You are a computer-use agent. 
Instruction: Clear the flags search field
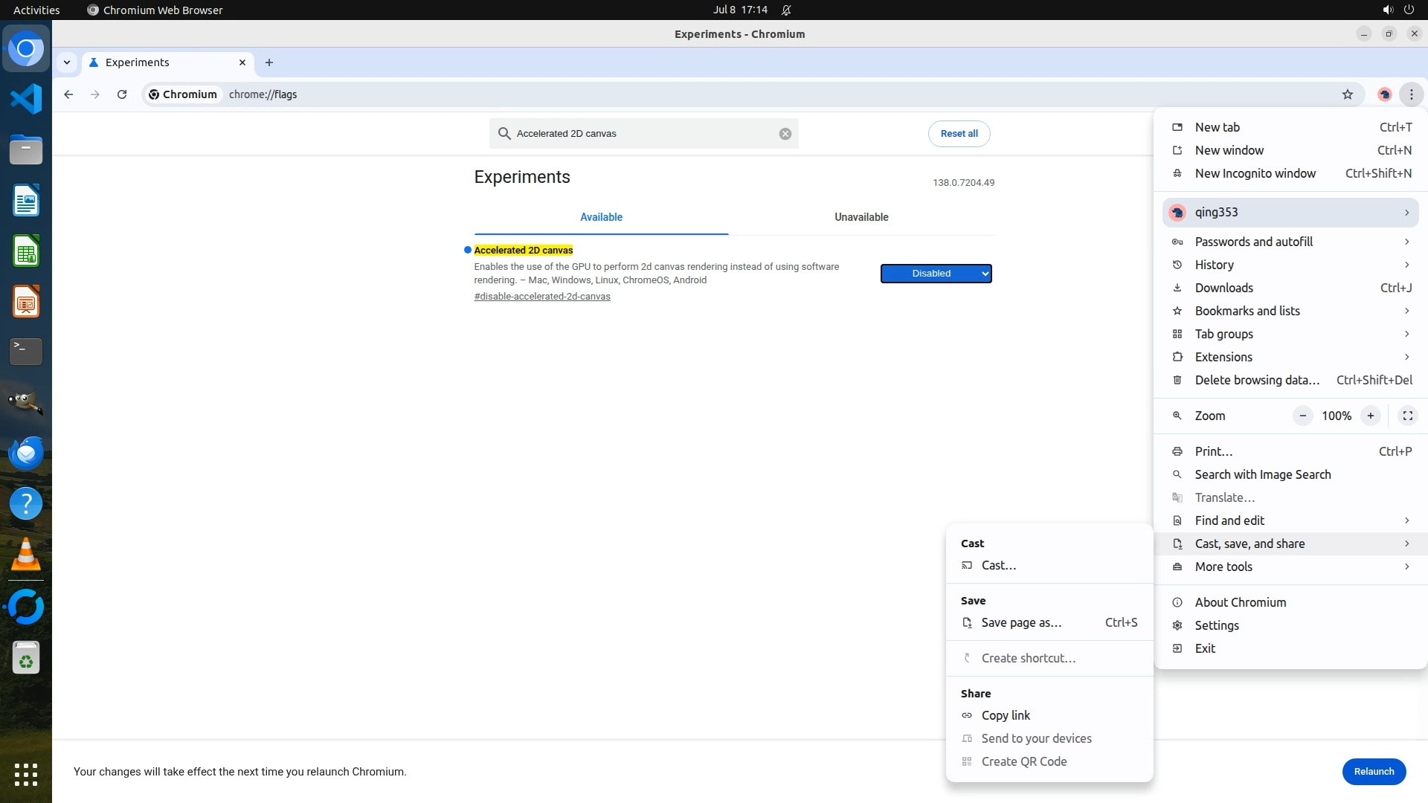[785, 134]
